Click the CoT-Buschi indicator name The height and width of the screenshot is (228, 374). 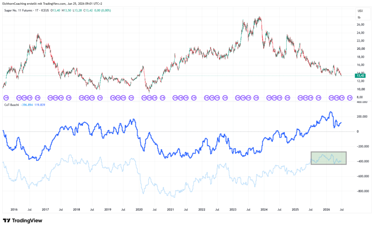coord(11,105)
